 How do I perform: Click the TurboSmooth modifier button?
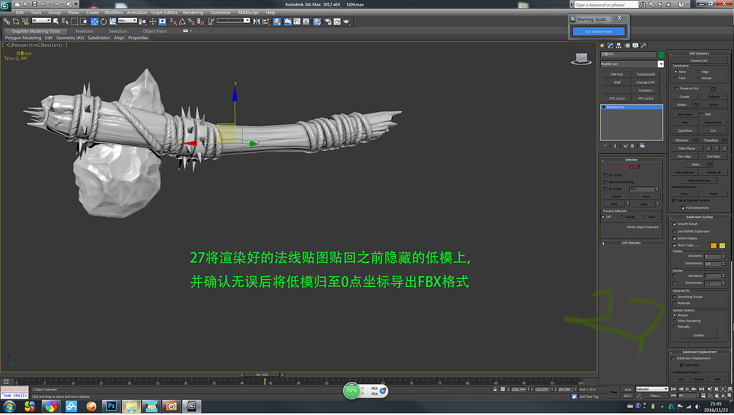pos(646,74)
